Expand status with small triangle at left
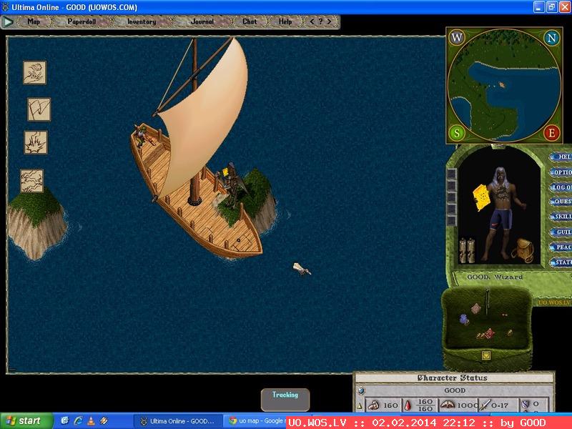572x429 pixels. [x=360, y=405]
